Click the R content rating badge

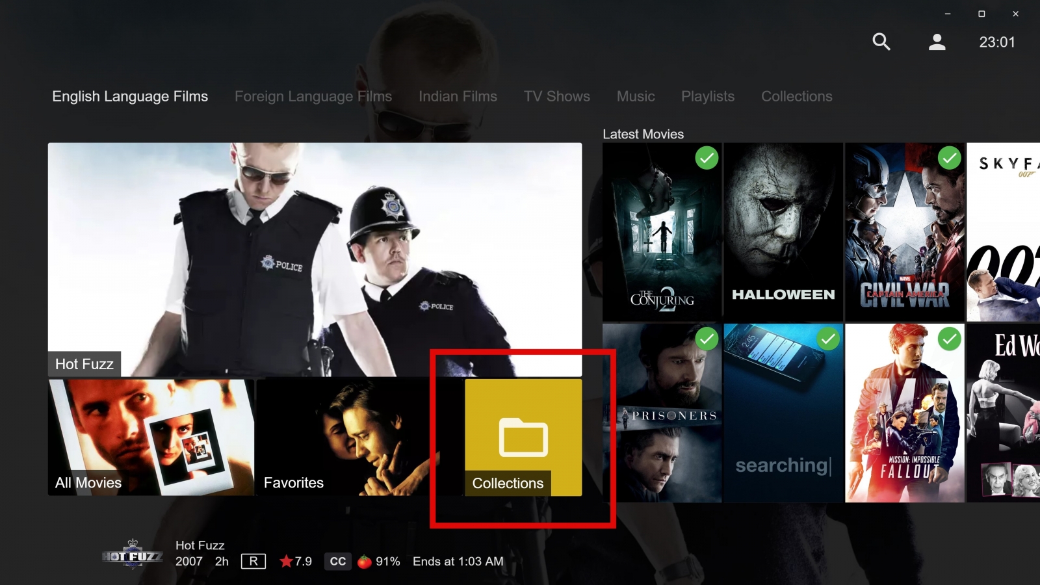[x=253, y=562]
